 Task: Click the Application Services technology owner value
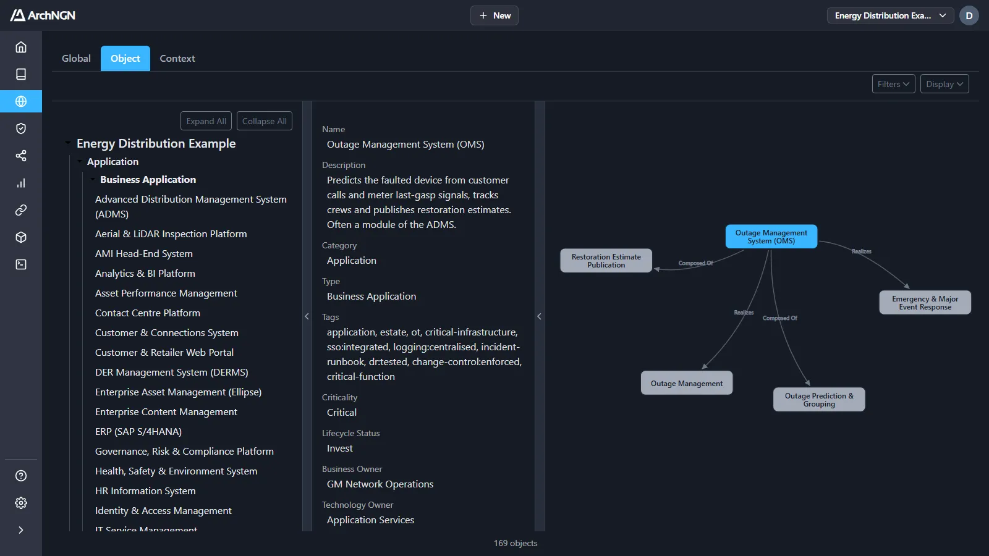click(370, 520)
